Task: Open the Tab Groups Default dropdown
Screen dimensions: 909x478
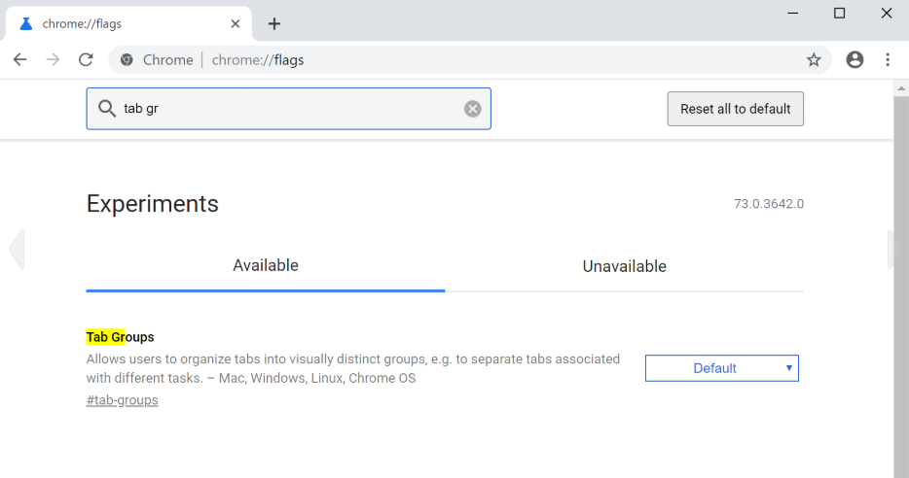Action: pyautogui.click(x=722, y=368)
